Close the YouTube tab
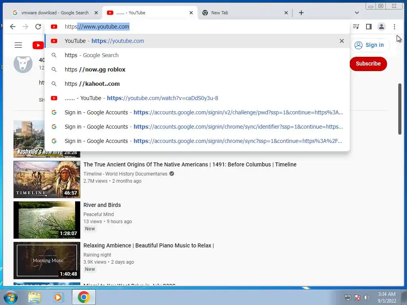407x305 pixels. coord(191,13)
